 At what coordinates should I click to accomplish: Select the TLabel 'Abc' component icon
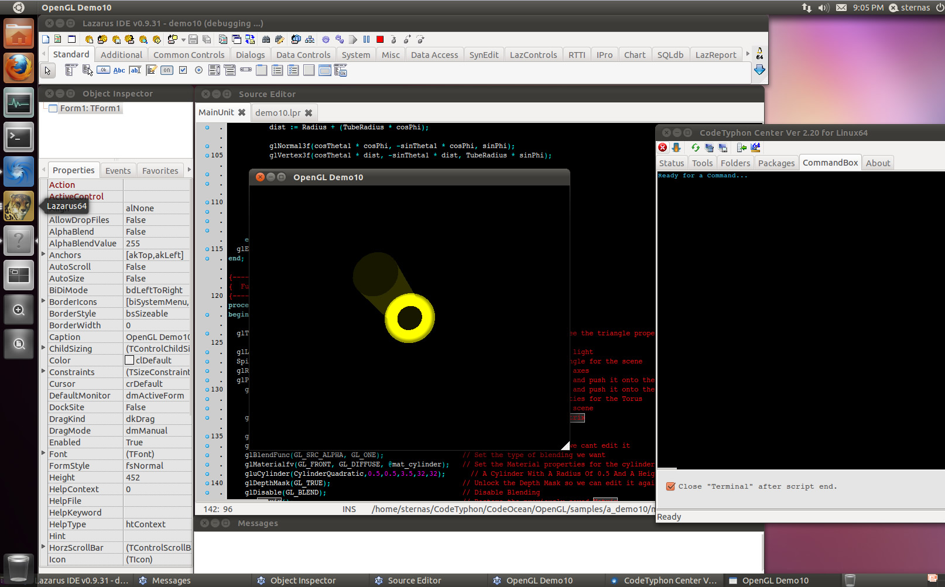(119, 70)
